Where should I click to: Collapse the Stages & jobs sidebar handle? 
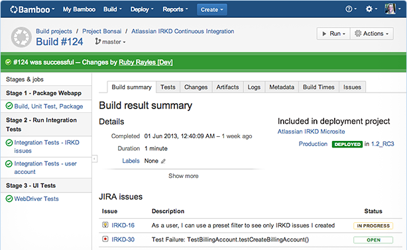[x=95, y=159]
